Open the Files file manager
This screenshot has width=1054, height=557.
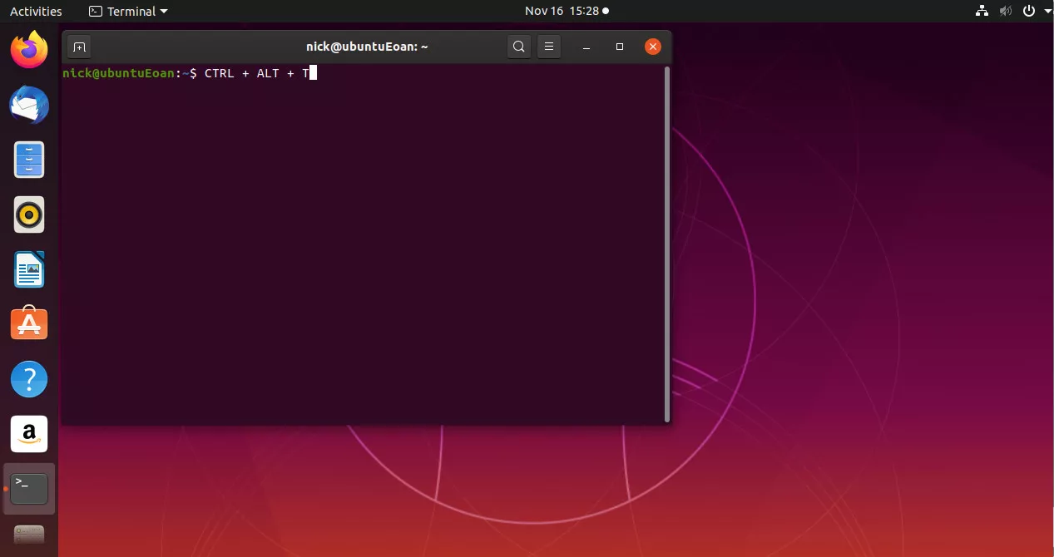[x=28, y=159]
